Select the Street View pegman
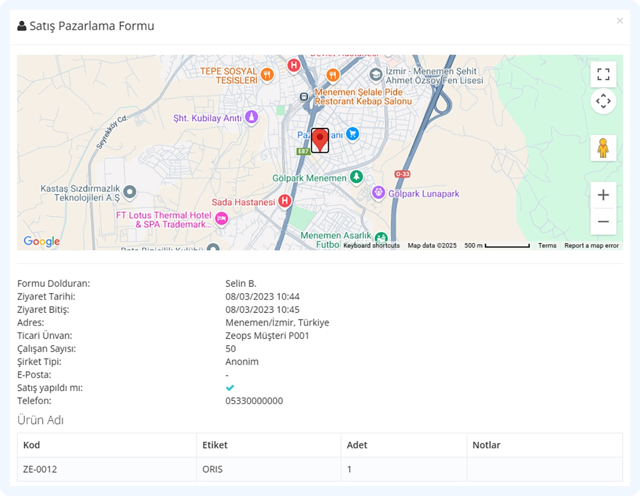Image resolution: width=640 pixels, height=496 pixels. coord(603,148)
